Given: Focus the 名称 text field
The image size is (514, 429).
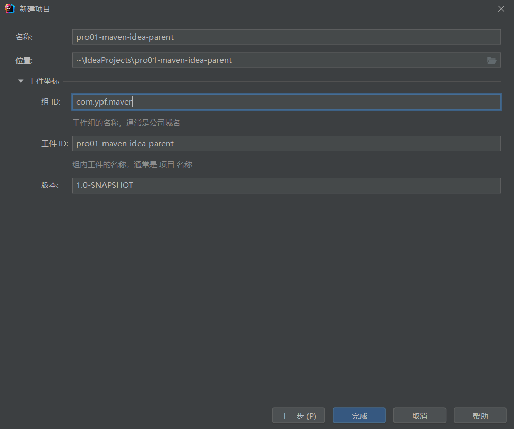Looking at the screenshot, I should [x=286, y=37].
